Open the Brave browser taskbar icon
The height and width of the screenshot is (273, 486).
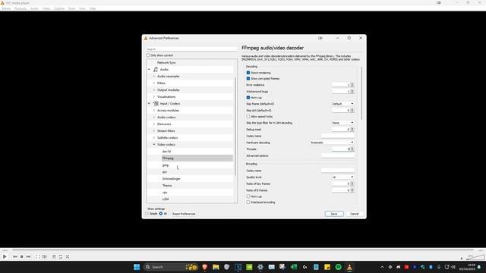click(x=204, y=267)
